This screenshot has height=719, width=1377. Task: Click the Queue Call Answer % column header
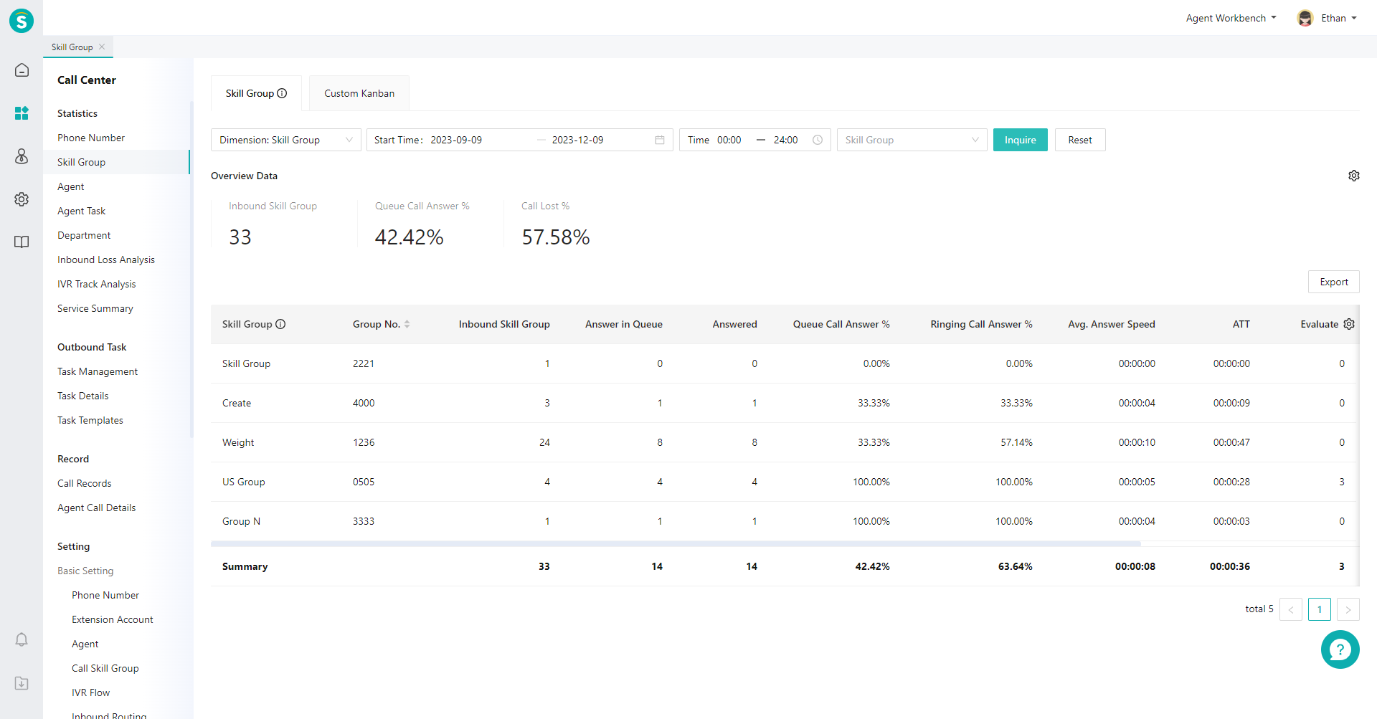click(x=841, y=324)
